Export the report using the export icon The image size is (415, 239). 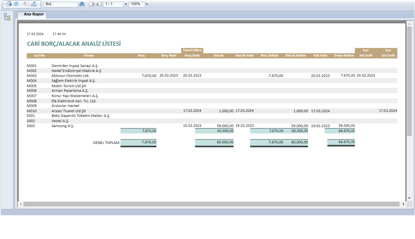coord(34,4)
